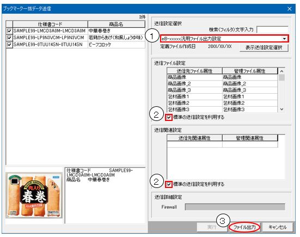Click the 検索(フィルタ)文字入力 text field
300x237 pixels.
(x=272, y=29)
